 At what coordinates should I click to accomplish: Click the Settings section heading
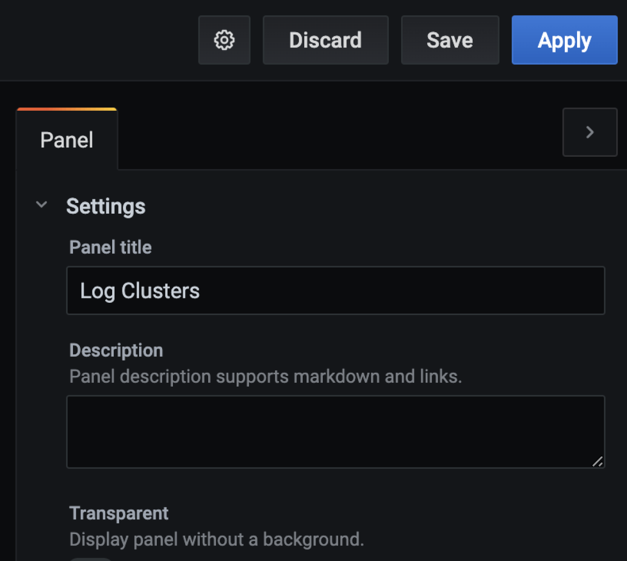tap(106, 206)
